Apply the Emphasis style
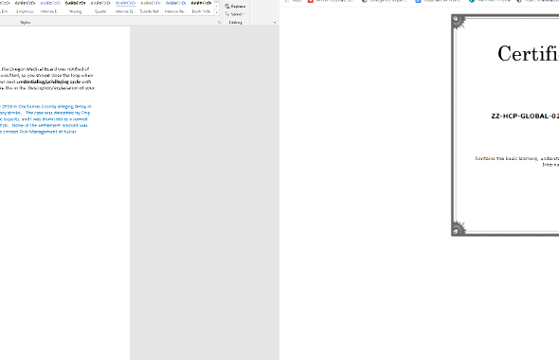The height and width of the screenshot is (360, 559). click(x=26, y=8)
